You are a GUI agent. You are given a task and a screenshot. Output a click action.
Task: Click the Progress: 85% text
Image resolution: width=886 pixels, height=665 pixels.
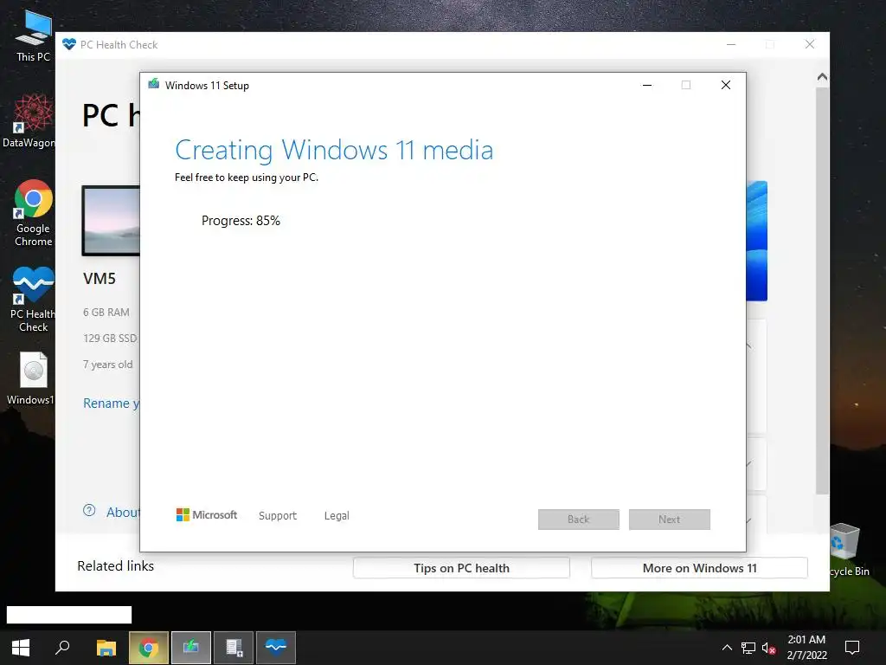click(241, 221)
